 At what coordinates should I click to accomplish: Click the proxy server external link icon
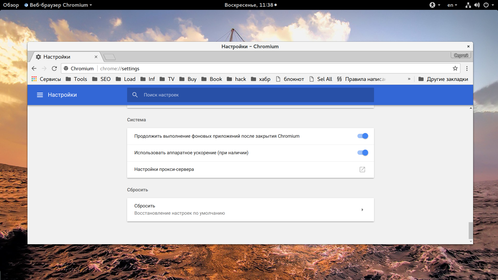click(x=362, y=169)
